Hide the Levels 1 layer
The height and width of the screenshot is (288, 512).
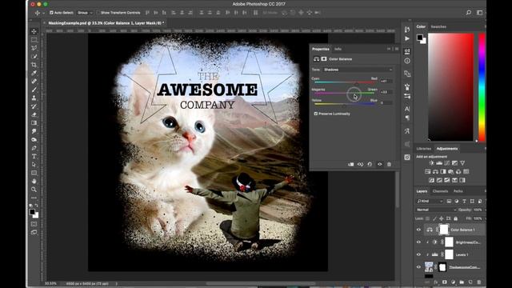[x=418, y=254]
